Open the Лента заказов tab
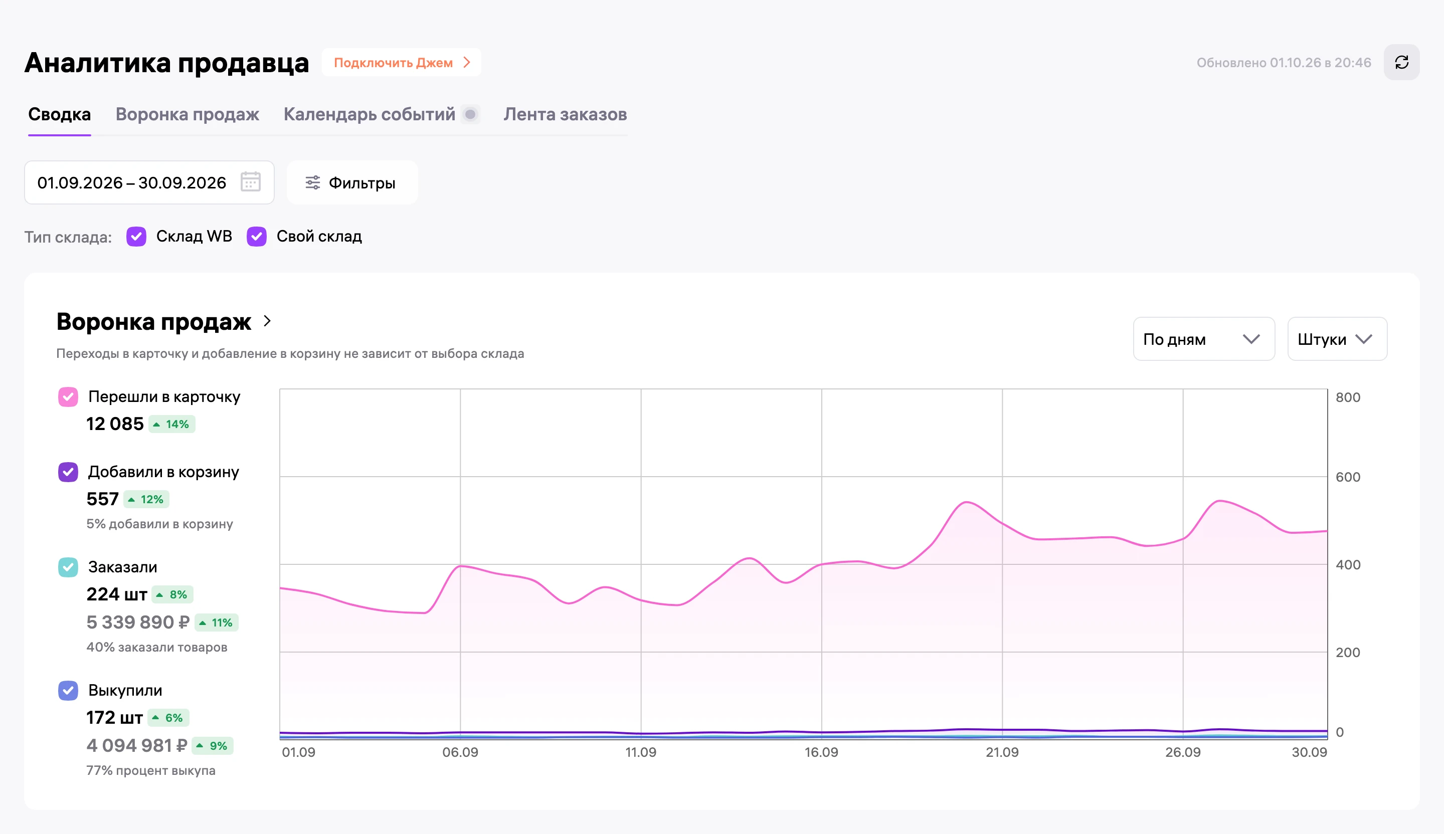 click(x=565, y=115)
